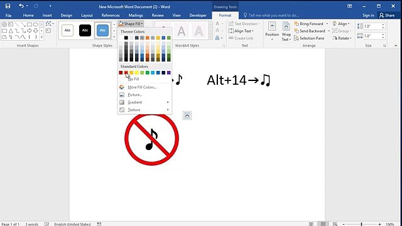This screenshot has height=226, width=402.
Task: Open the Rotate dropdown
Action: click(x=342, y=38)
